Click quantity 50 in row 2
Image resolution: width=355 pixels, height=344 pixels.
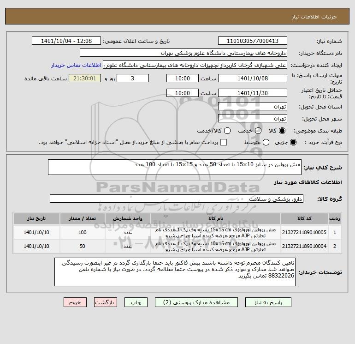click(83, 246)
